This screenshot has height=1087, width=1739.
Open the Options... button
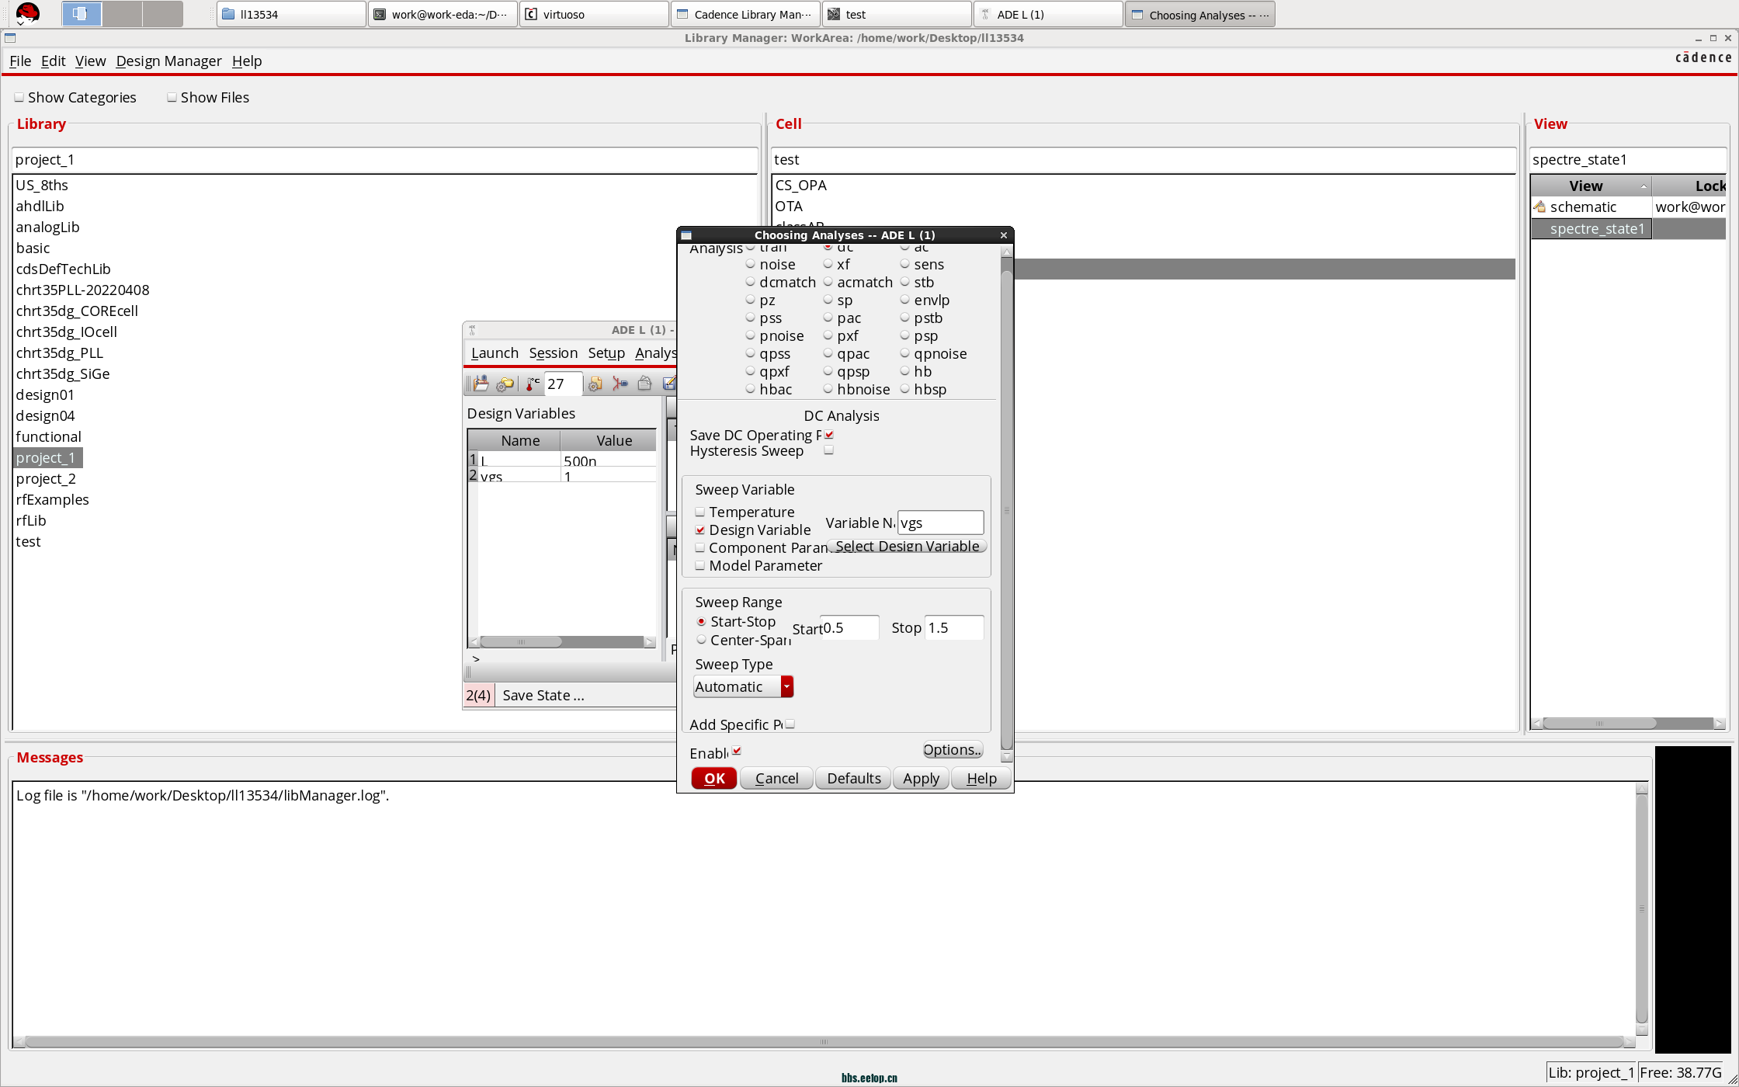pos(953,749)
